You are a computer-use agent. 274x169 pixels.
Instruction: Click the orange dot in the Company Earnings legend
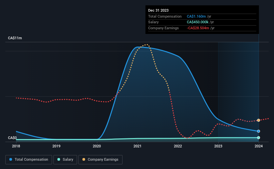(84, 159)
